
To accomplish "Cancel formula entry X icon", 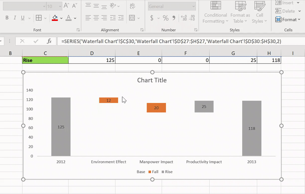I will point(22,41).
